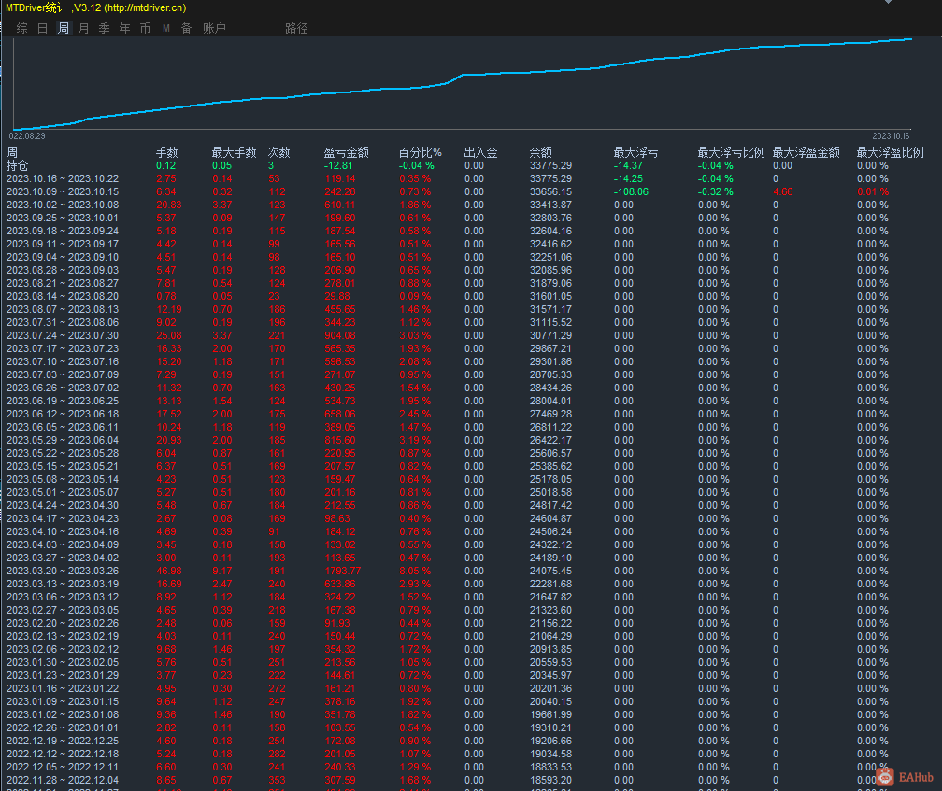Open the 账户 (account) tab
The height and width of the screenshot is (791, 942).
(x=214, y=28)
